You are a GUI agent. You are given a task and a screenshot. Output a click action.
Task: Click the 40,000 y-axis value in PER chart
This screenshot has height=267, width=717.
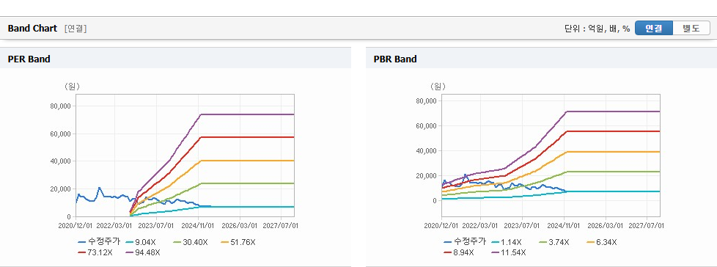(60, 161)
